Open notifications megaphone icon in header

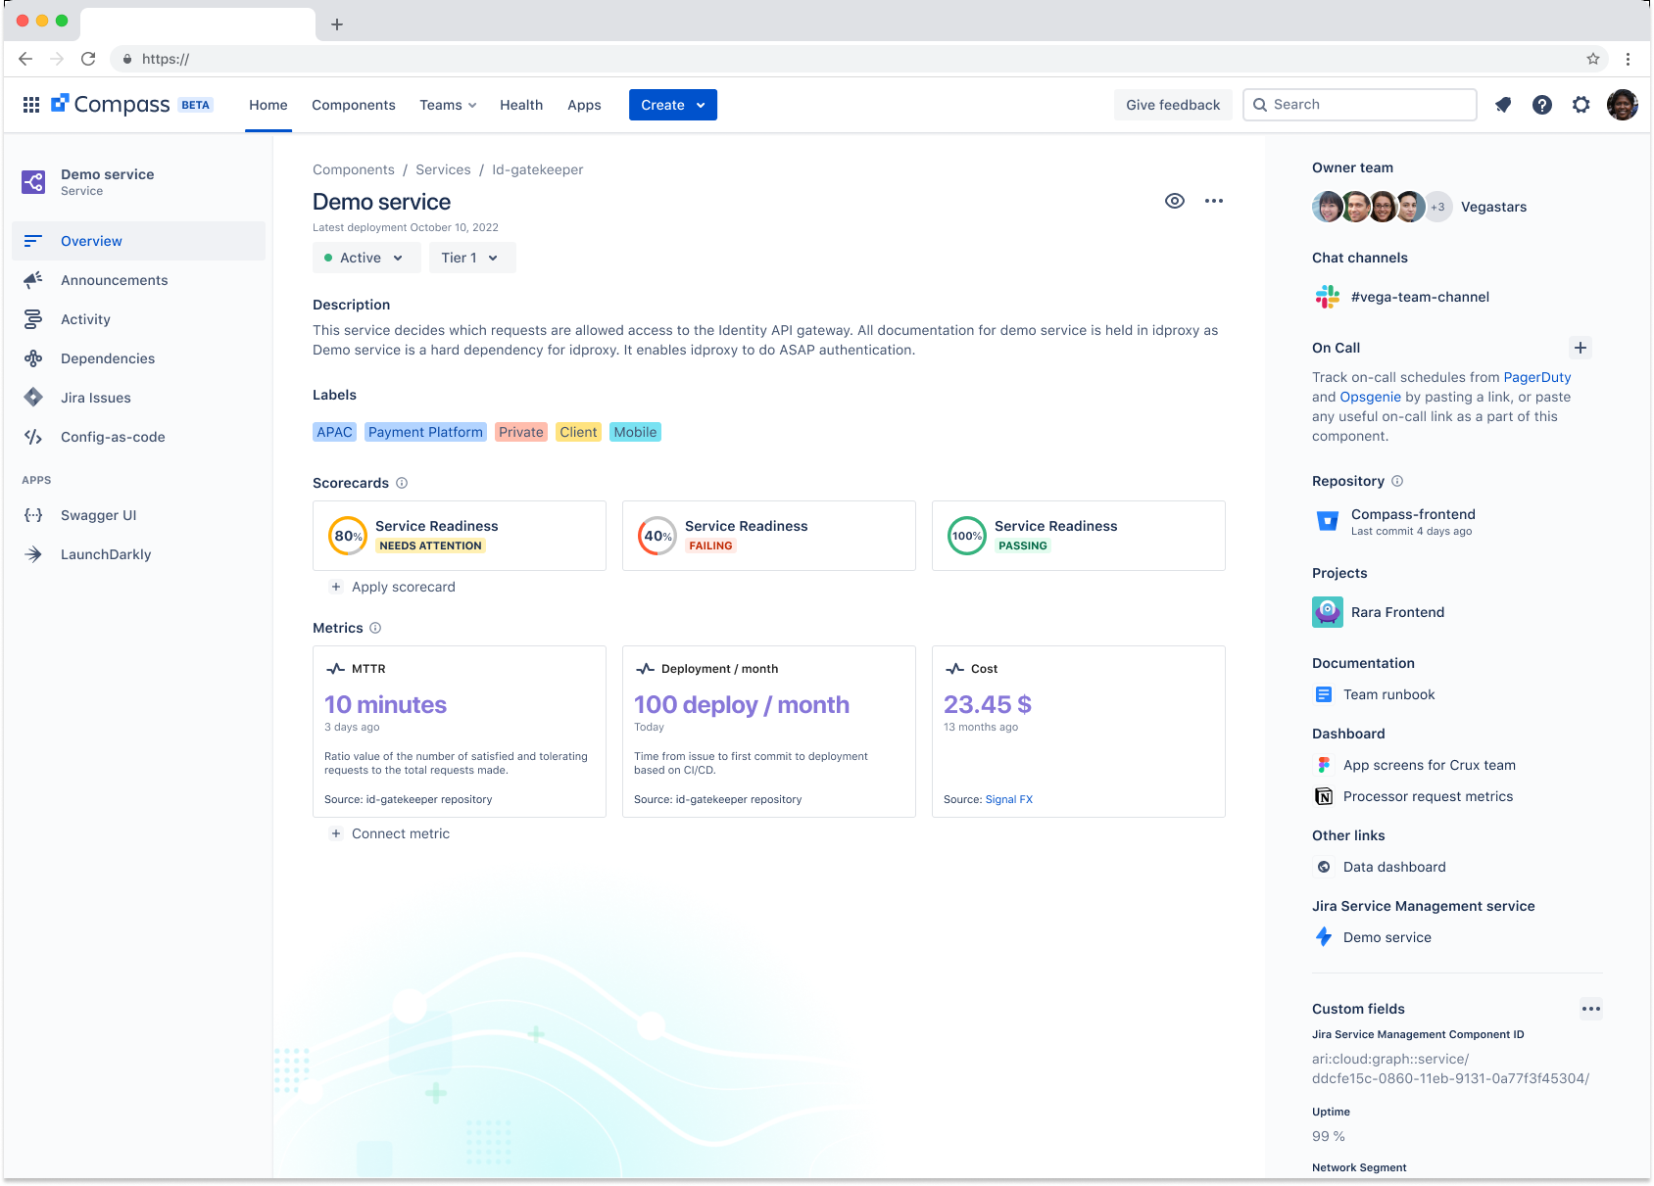1503,105
